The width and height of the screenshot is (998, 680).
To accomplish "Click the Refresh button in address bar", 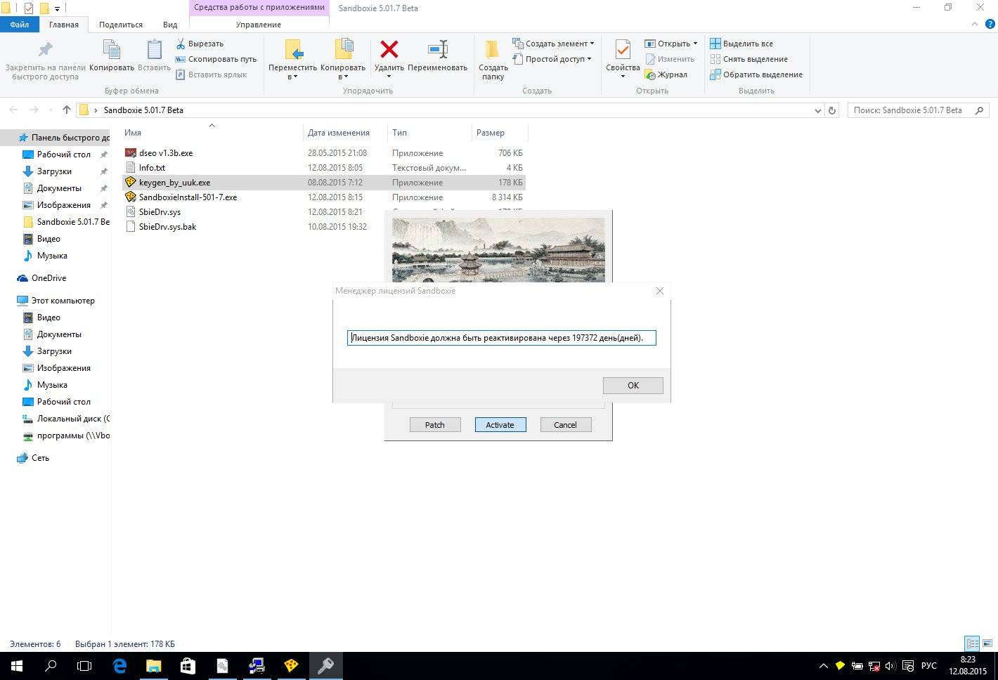I will [x=832, y=110].
